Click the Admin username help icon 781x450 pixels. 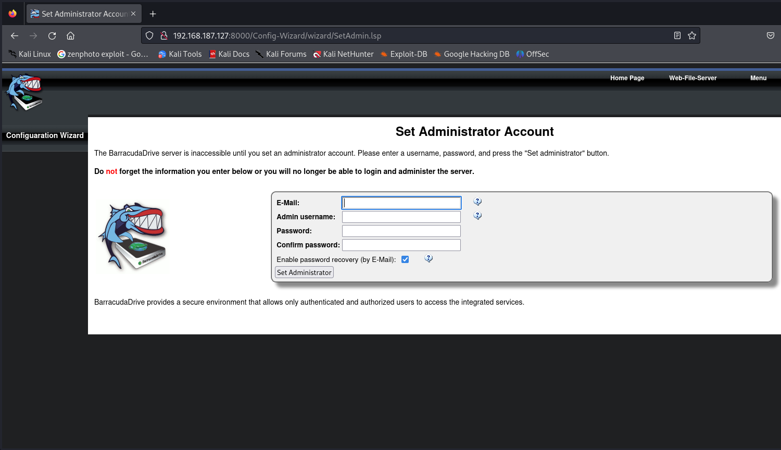pos(477,216)
